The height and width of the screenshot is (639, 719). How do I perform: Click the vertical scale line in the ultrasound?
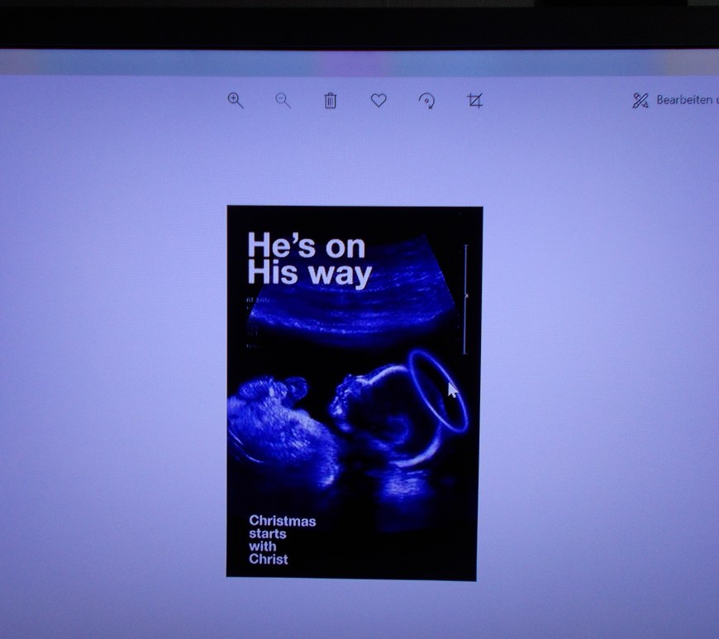tap(465, 298)
